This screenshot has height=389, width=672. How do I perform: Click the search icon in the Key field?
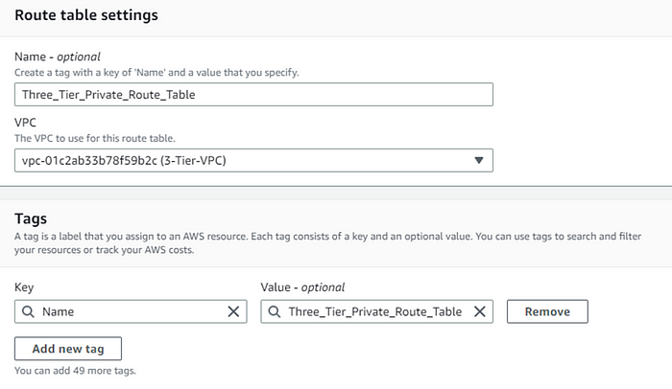tap(30, 311)
